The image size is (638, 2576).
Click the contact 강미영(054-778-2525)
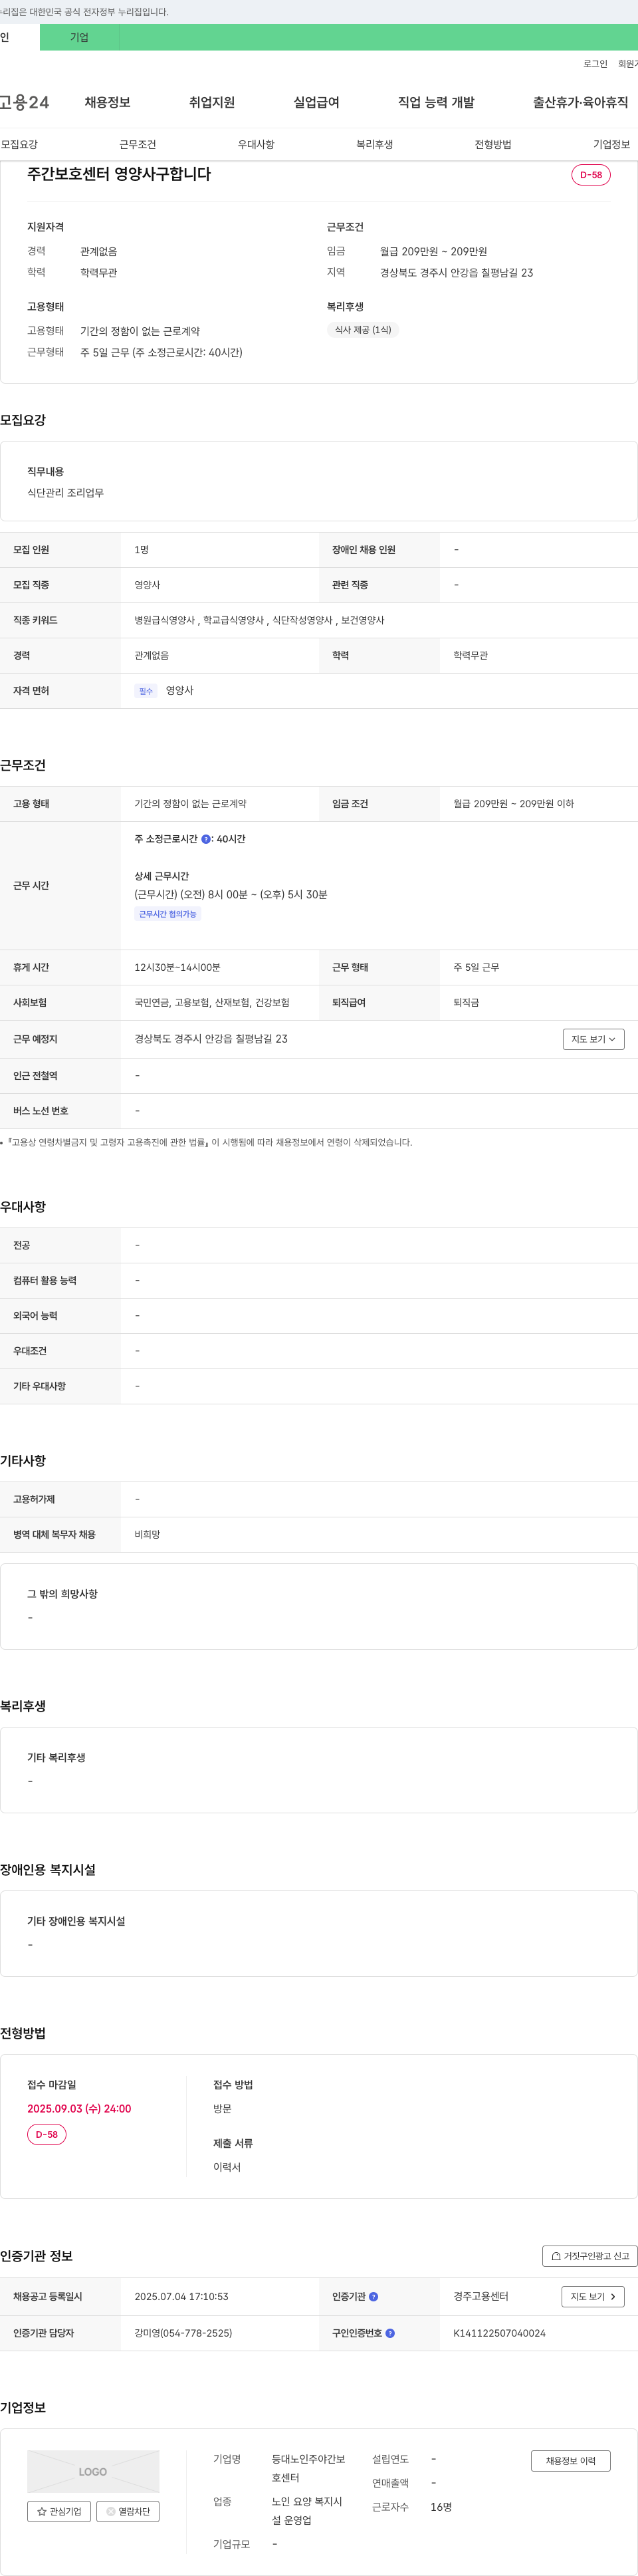click(183, 2333)
